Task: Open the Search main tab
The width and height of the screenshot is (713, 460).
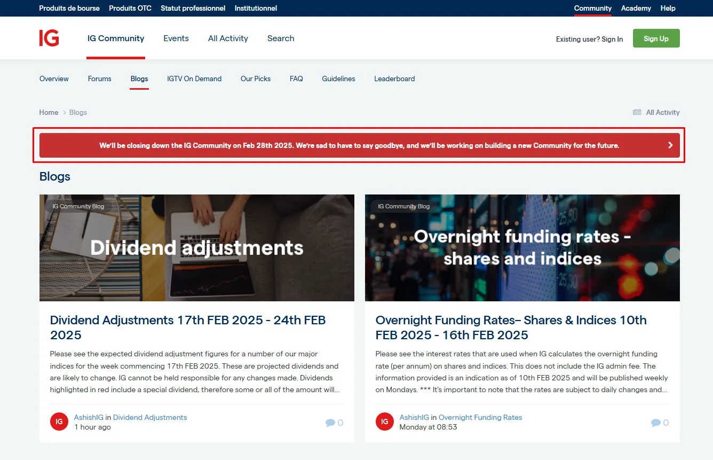Action: tap(281, 38)
